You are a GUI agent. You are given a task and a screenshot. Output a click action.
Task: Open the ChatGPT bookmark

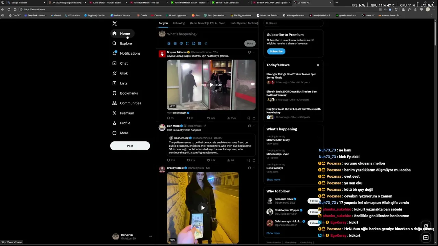click(14, 15)
